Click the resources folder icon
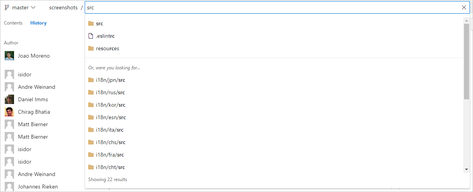The width and height of the screenshot is (473, 192). point(91,48)
